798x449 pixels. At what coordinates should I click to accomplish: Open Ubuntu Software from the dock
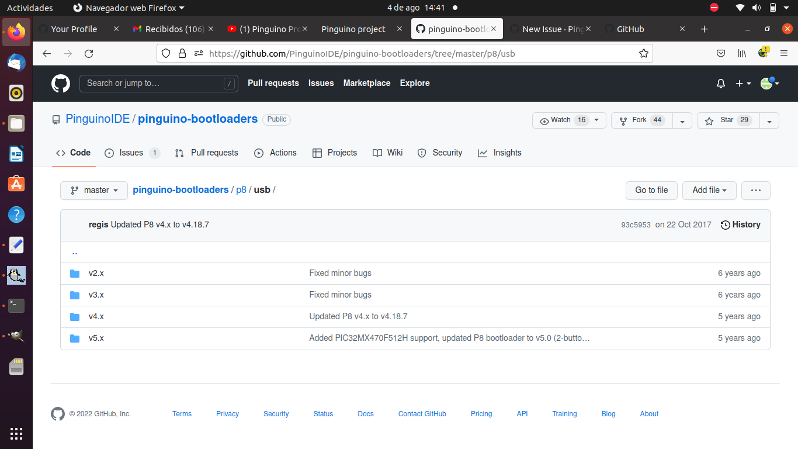[16, 184]
